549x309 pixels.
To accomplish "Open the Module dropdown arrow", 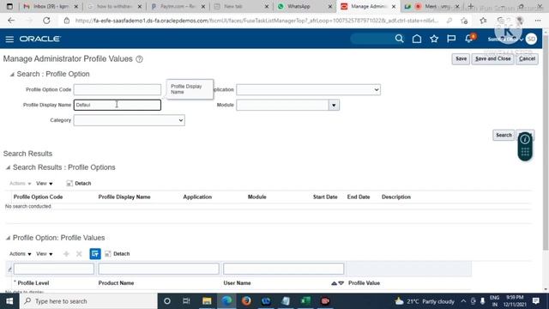I will [334, 105].
